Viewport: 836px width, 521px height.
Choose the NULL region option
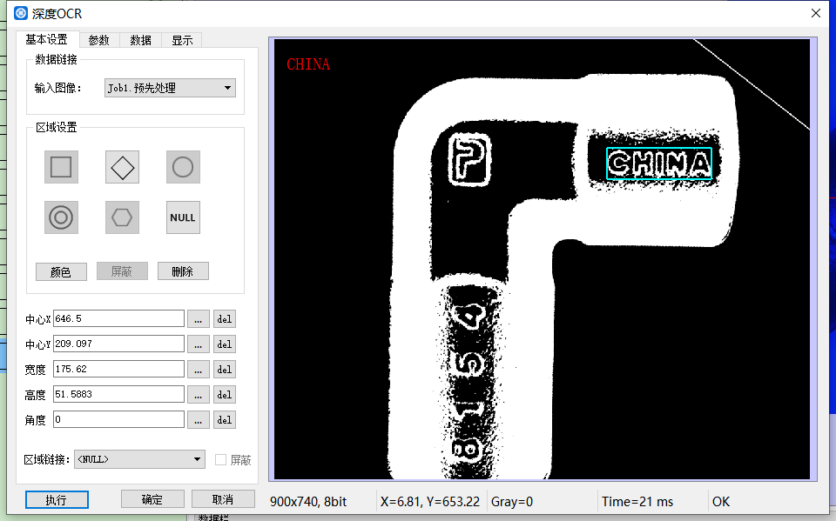pos(183,217)
